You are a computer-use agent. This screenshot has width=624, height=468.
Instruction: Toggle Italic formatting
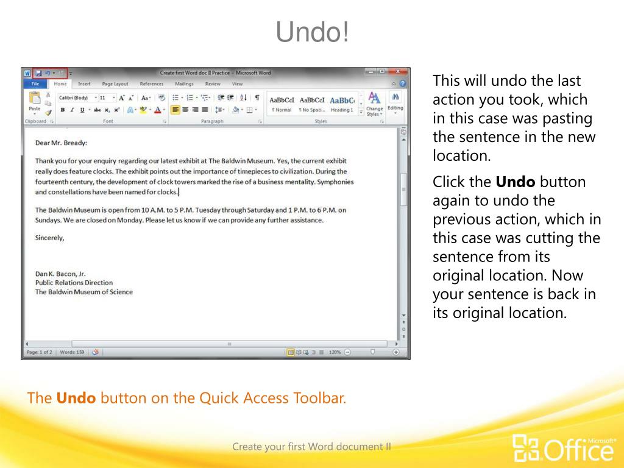72,110
